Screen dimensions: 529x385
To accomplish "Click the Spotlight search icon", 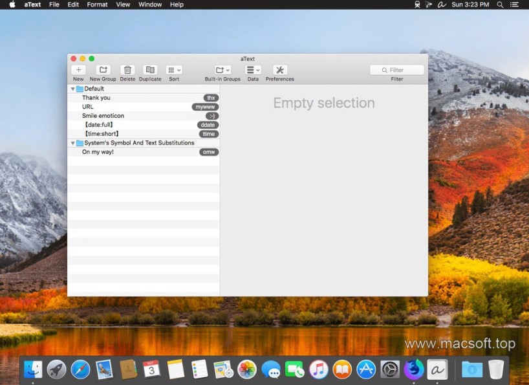I will pyautogui.click(x=500, y=5).
